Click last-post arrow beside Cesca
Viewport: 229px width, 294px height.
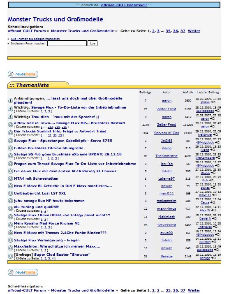[x=213, y=202]
